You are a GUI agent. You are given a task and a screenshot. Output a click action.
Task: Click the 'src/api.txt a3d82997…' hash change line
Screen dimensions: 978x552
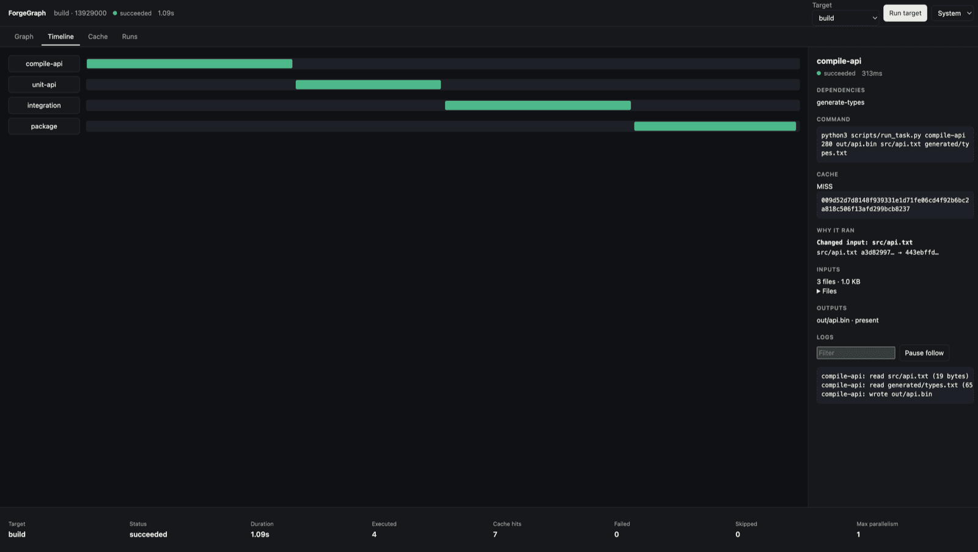[x=877, y=252]
